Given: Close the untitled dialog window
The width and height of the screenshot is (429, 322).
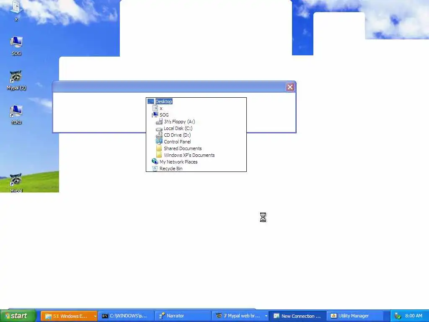Looking at the screenshot, I should coord(290,87).
